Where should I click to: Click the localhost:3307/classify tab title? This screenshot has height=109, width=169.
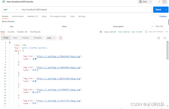tap(20, 2)
